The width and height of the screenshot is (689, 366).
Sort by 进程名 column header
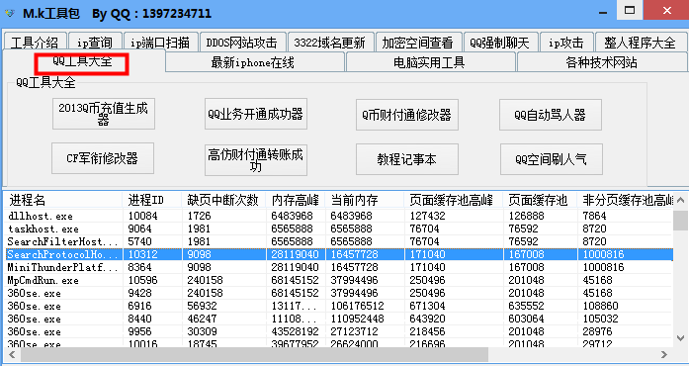pyautogui.click(x=63, y=200)
